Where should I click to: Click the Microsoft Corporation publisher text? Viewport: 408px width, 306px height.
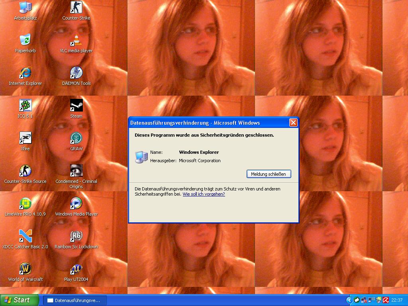200,161
